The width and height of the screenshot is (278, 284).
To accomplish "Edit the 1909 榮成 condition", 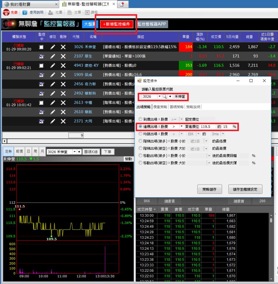I will point(53,75).
